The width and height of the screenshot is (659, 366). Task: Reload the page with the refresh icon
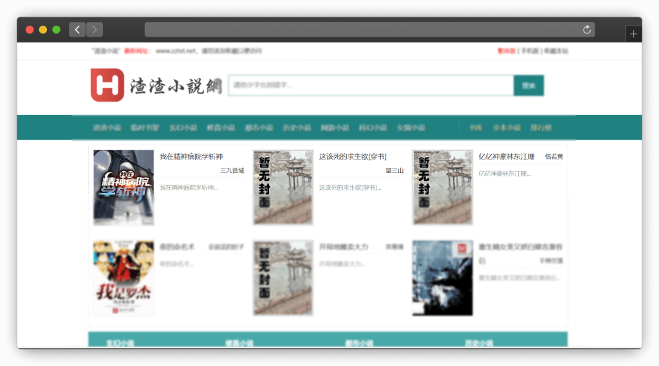(587, 30)
